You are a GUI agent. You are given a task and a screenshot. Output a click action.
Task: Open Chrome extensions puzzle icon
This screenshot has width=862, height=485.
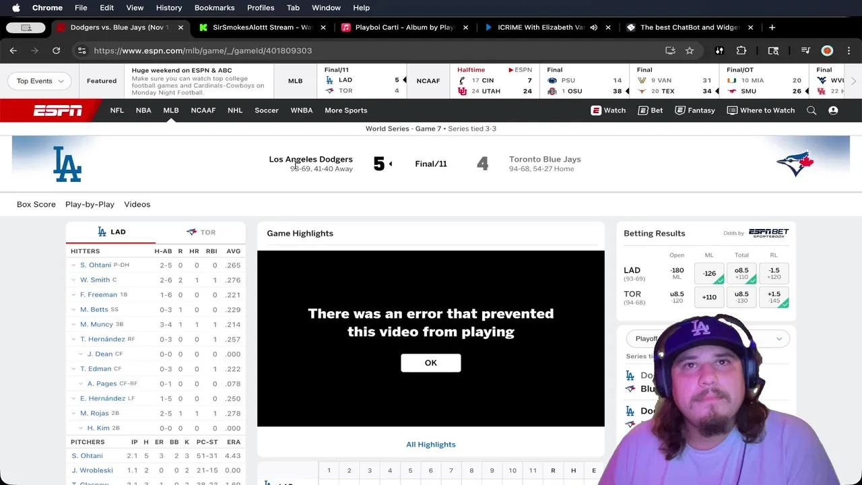741,51
